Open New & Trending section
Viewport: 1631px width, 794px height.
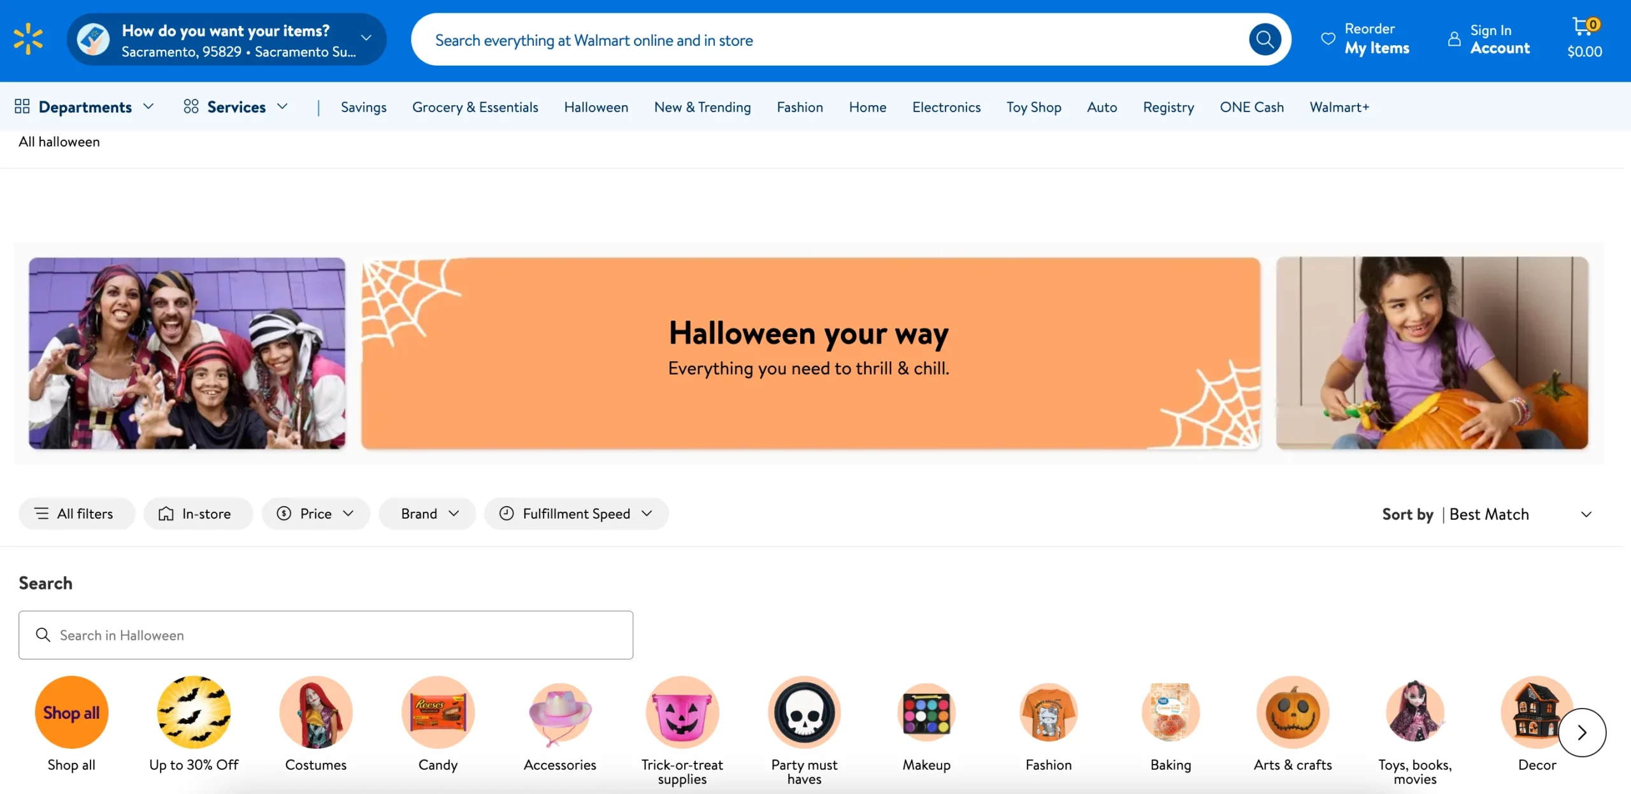pyautogui.click(x=703, y=107)
